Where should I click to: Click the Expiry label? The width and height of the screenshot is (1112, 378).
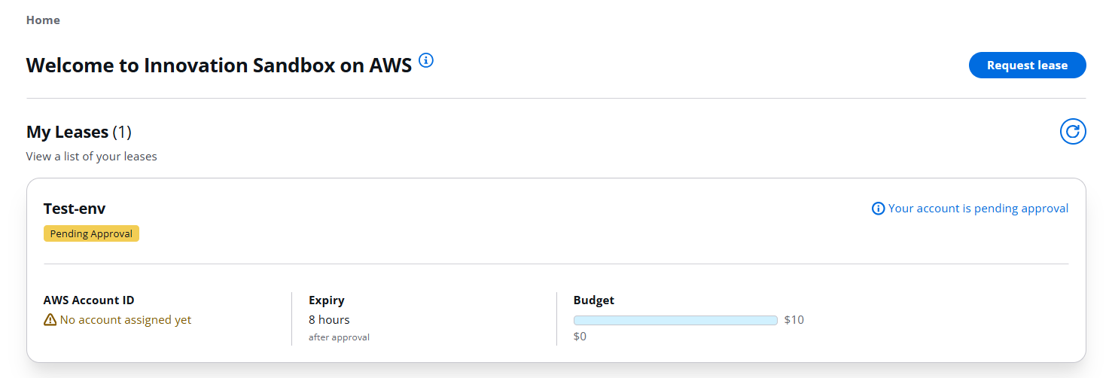click(326, 300)
